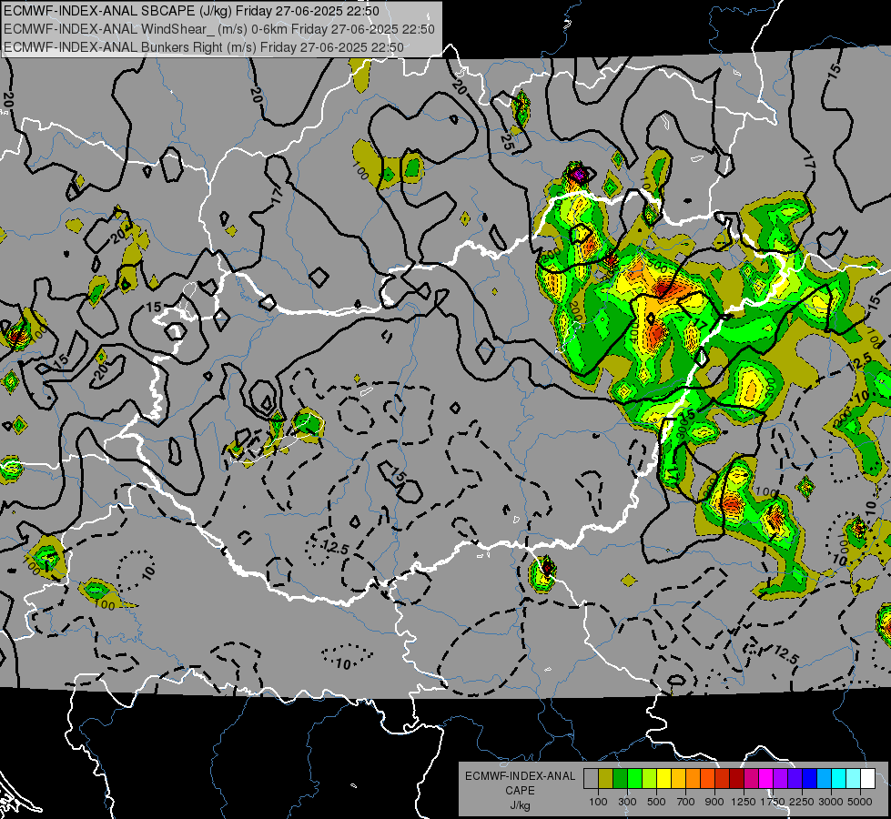Viewport: 891px width, 819px height.
Task: Click the 700 legend scale value
Action: pyautogui.click(x=686, y=802)
